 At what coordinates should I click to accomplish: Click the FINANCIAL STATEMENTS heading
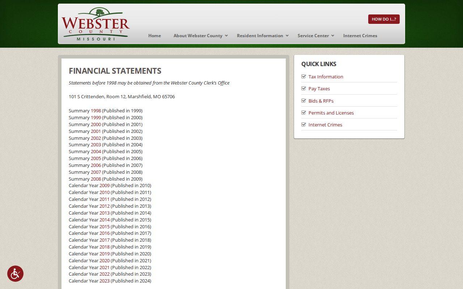pyautogui.click(x=115, y=71)
